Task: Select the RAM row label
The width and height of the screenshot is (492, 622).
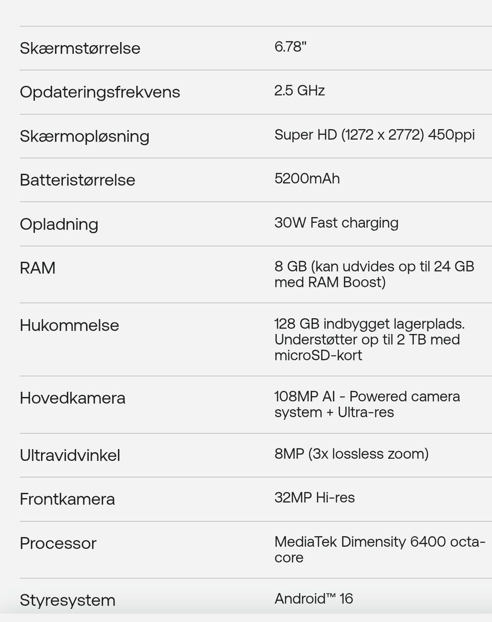Action: [x=37, y=268]
